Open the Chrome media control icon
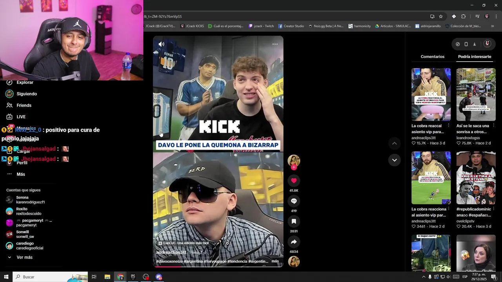Screen dimensions: 502x282 point(477,16)
